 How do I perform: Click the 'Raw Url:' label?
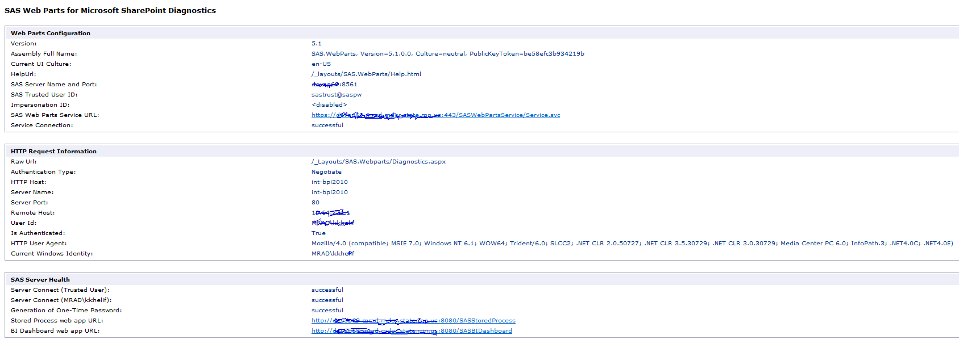coord(23,162)
